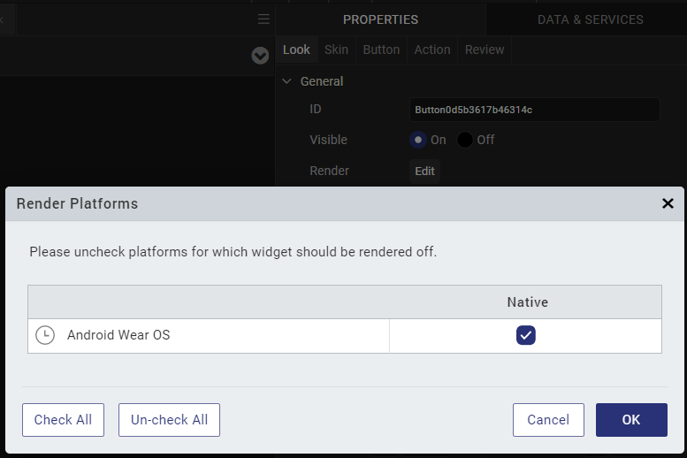687x458 pixels.
Task: Click the Android Wear OS clock icon
Action: tap(45, 335)
